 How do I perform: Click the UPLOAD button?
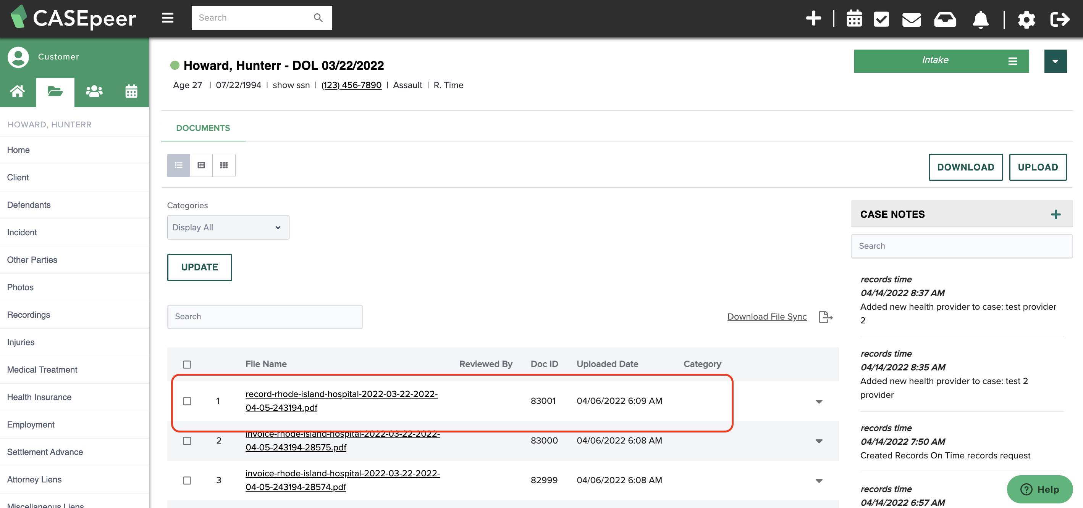[1038, 167]
